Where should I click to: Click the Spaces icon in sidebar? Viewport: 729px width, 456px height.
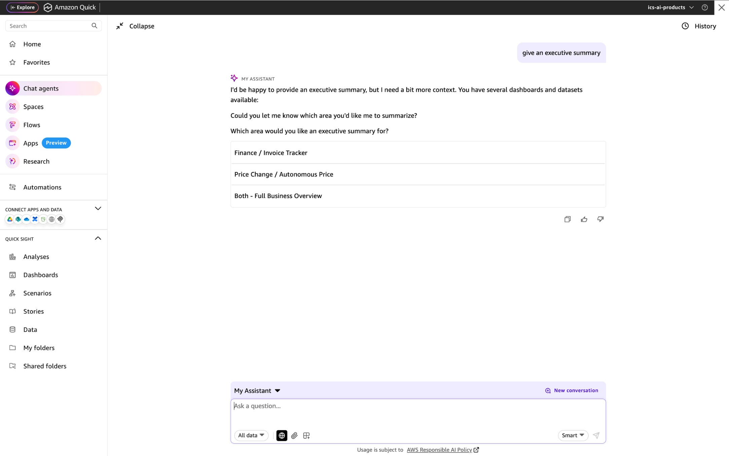12,107
